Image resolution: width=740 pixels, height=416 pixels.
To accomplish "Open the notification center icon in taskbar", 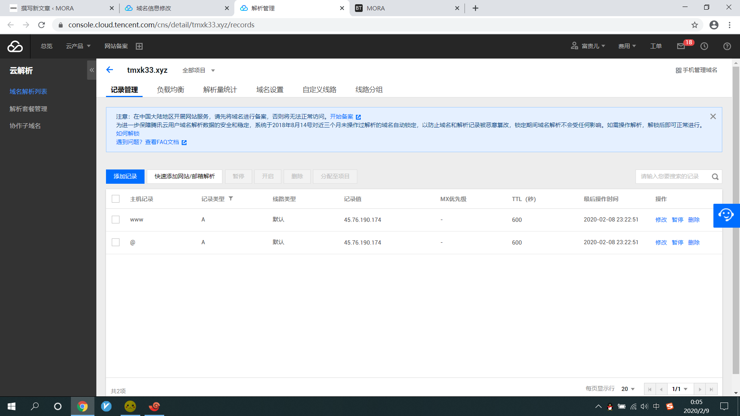I will [x=724, y=406].
